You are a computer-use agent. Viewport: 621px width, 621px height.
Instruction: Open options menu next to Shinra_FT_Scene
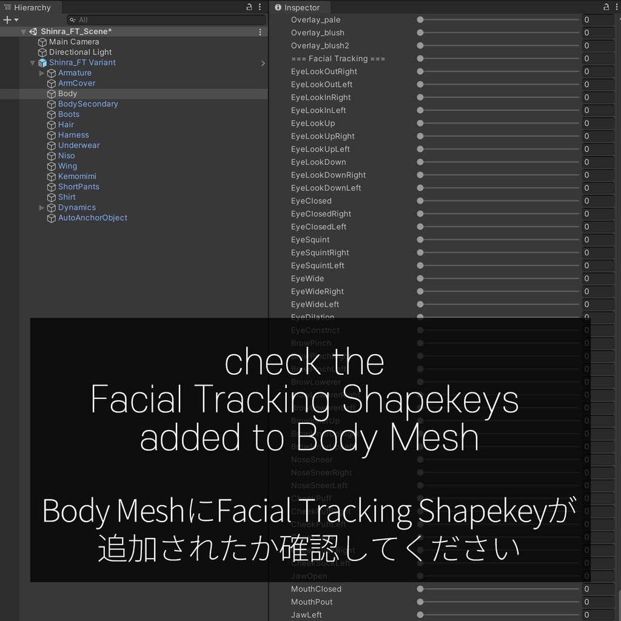(x=260, y=32)
